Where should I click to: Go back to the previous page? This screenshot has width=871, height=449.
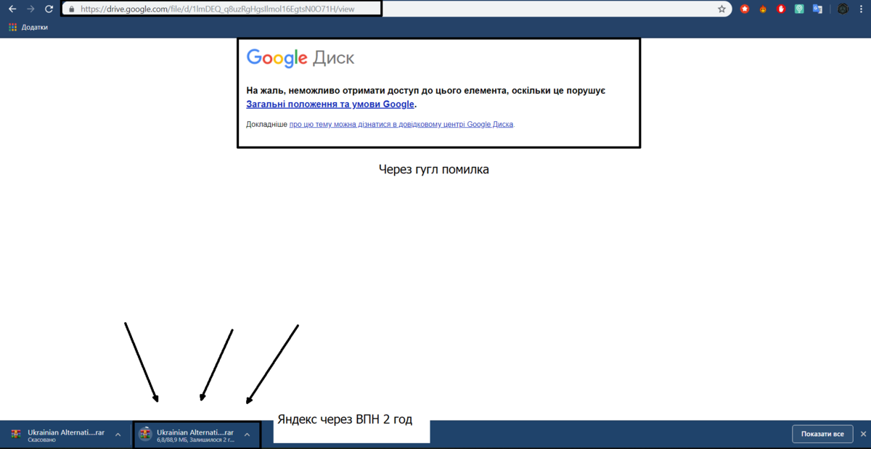click(x=12, y=9)
